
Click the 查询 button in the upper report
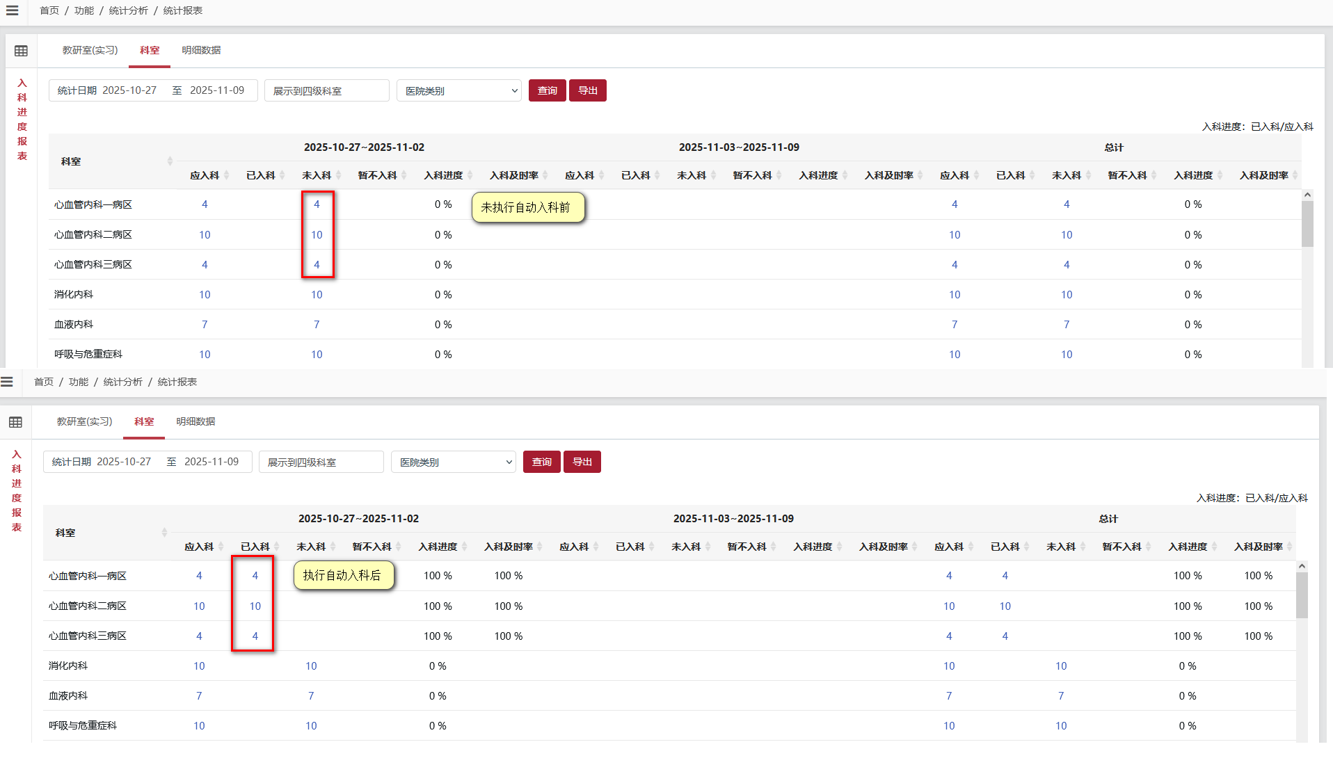(548, 90)
